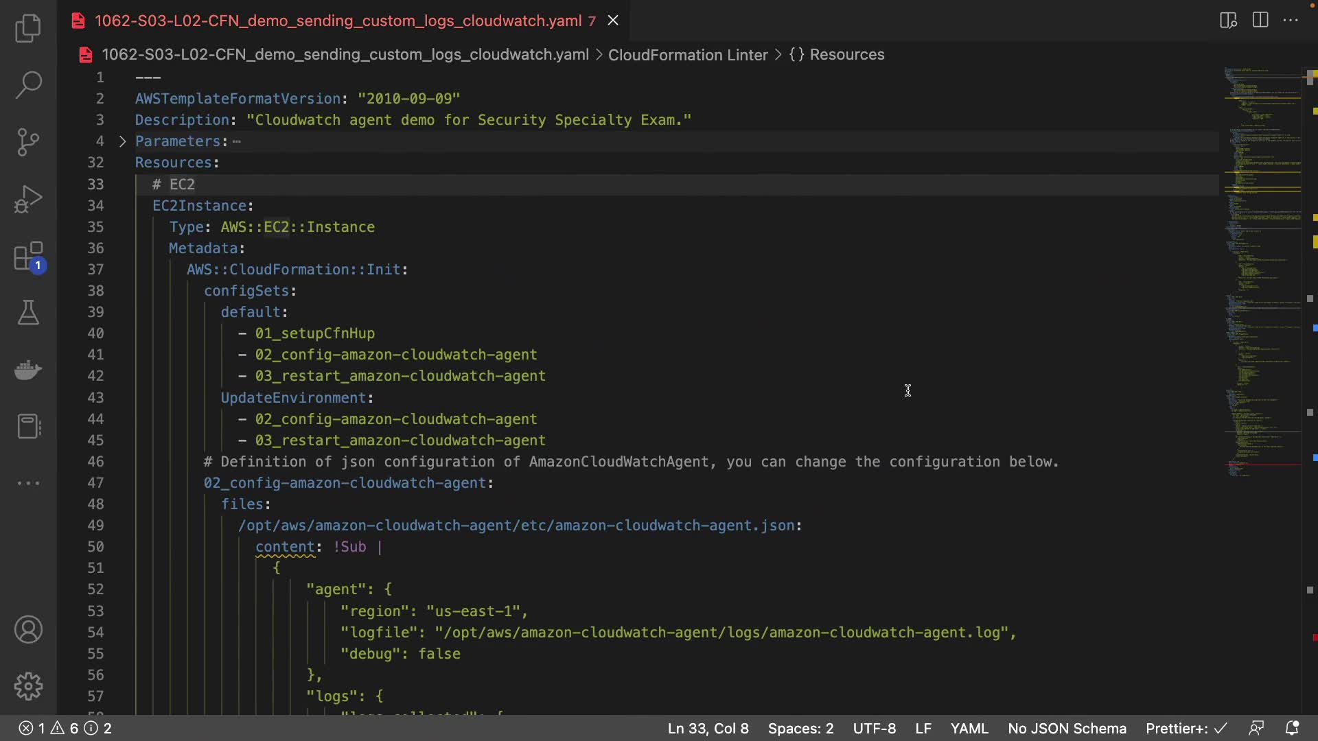Open the Testing flask icon
Image resolution: width=1318 pixels, height=741 pixels.
28,313
